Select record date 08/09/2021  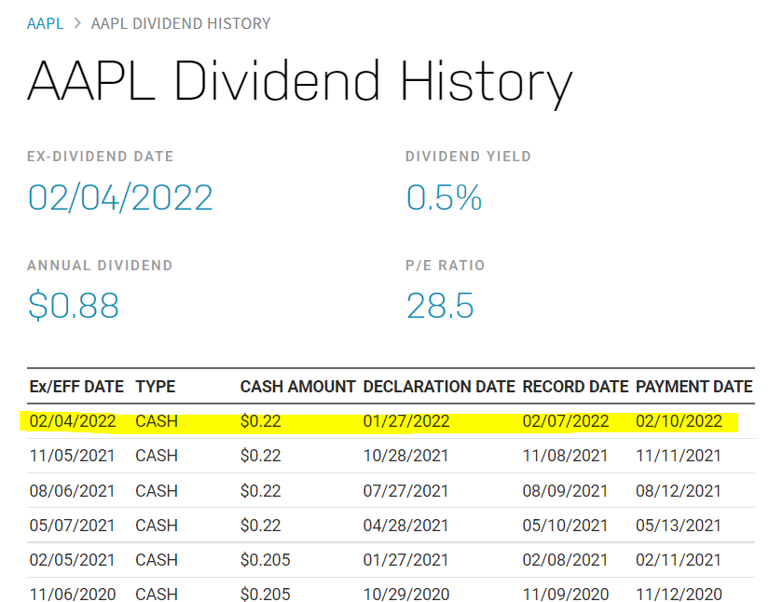pos(565,491)
